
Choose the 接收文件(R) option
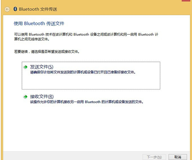click(42, 97)
